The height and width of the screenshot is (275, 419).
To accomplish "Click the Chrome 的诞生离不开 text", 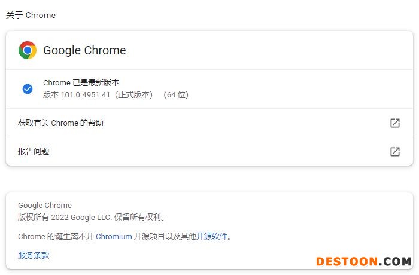I will [x=56, y=236].
